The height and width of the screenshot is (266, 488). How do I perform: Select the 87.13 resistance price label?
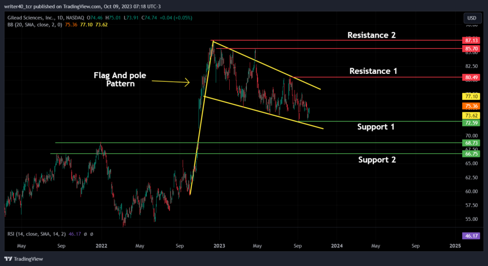tap(471, 40)
